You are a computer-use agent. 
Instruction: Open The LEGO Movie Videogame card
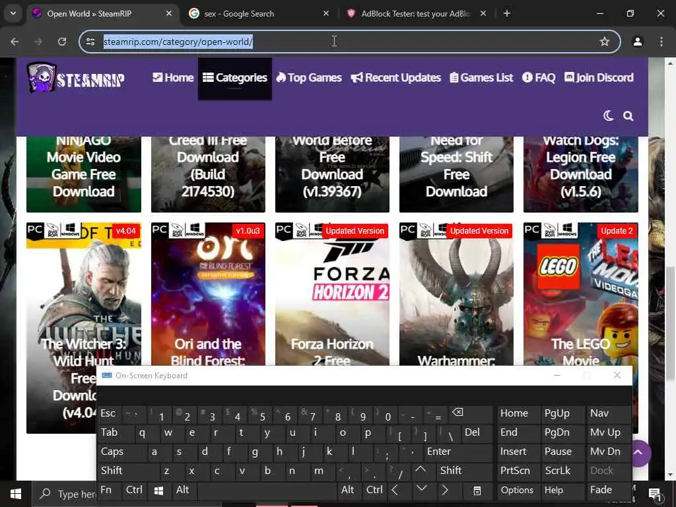click(x=581, y=294)
